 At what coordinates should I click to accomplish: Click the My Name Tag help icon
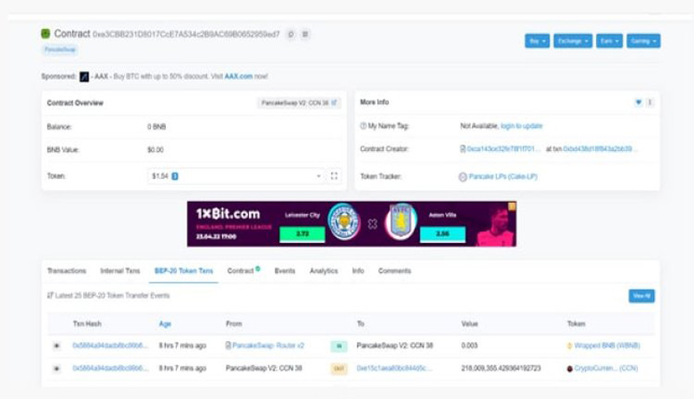tap(363, 126)
